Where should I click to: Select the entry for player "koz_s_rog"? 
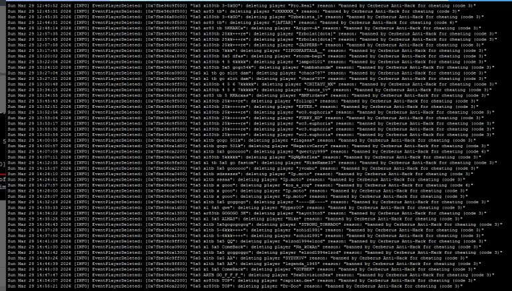240,185
